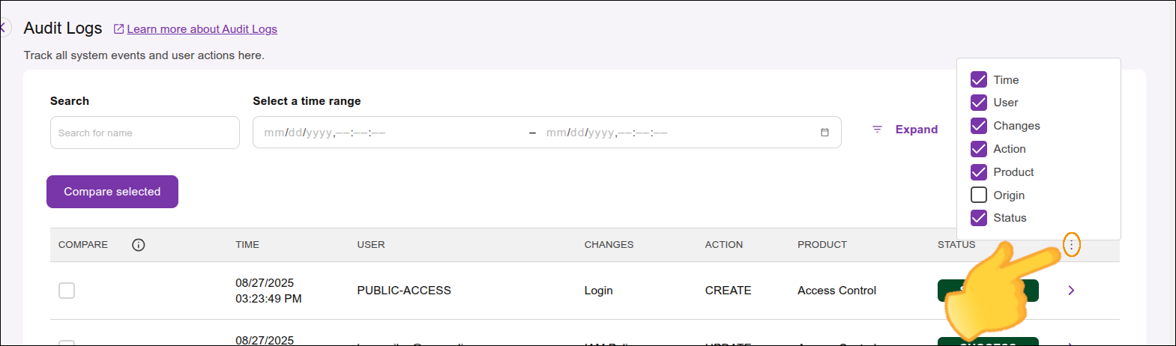Viewport: 1176px width, 346px height.
Task: Click the external link icon beside Learn more
Action: pos(118,29)
